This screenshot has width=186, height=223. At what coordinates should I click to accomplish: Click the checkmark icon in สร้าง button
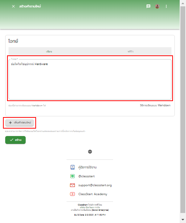(x=12, y=140)
